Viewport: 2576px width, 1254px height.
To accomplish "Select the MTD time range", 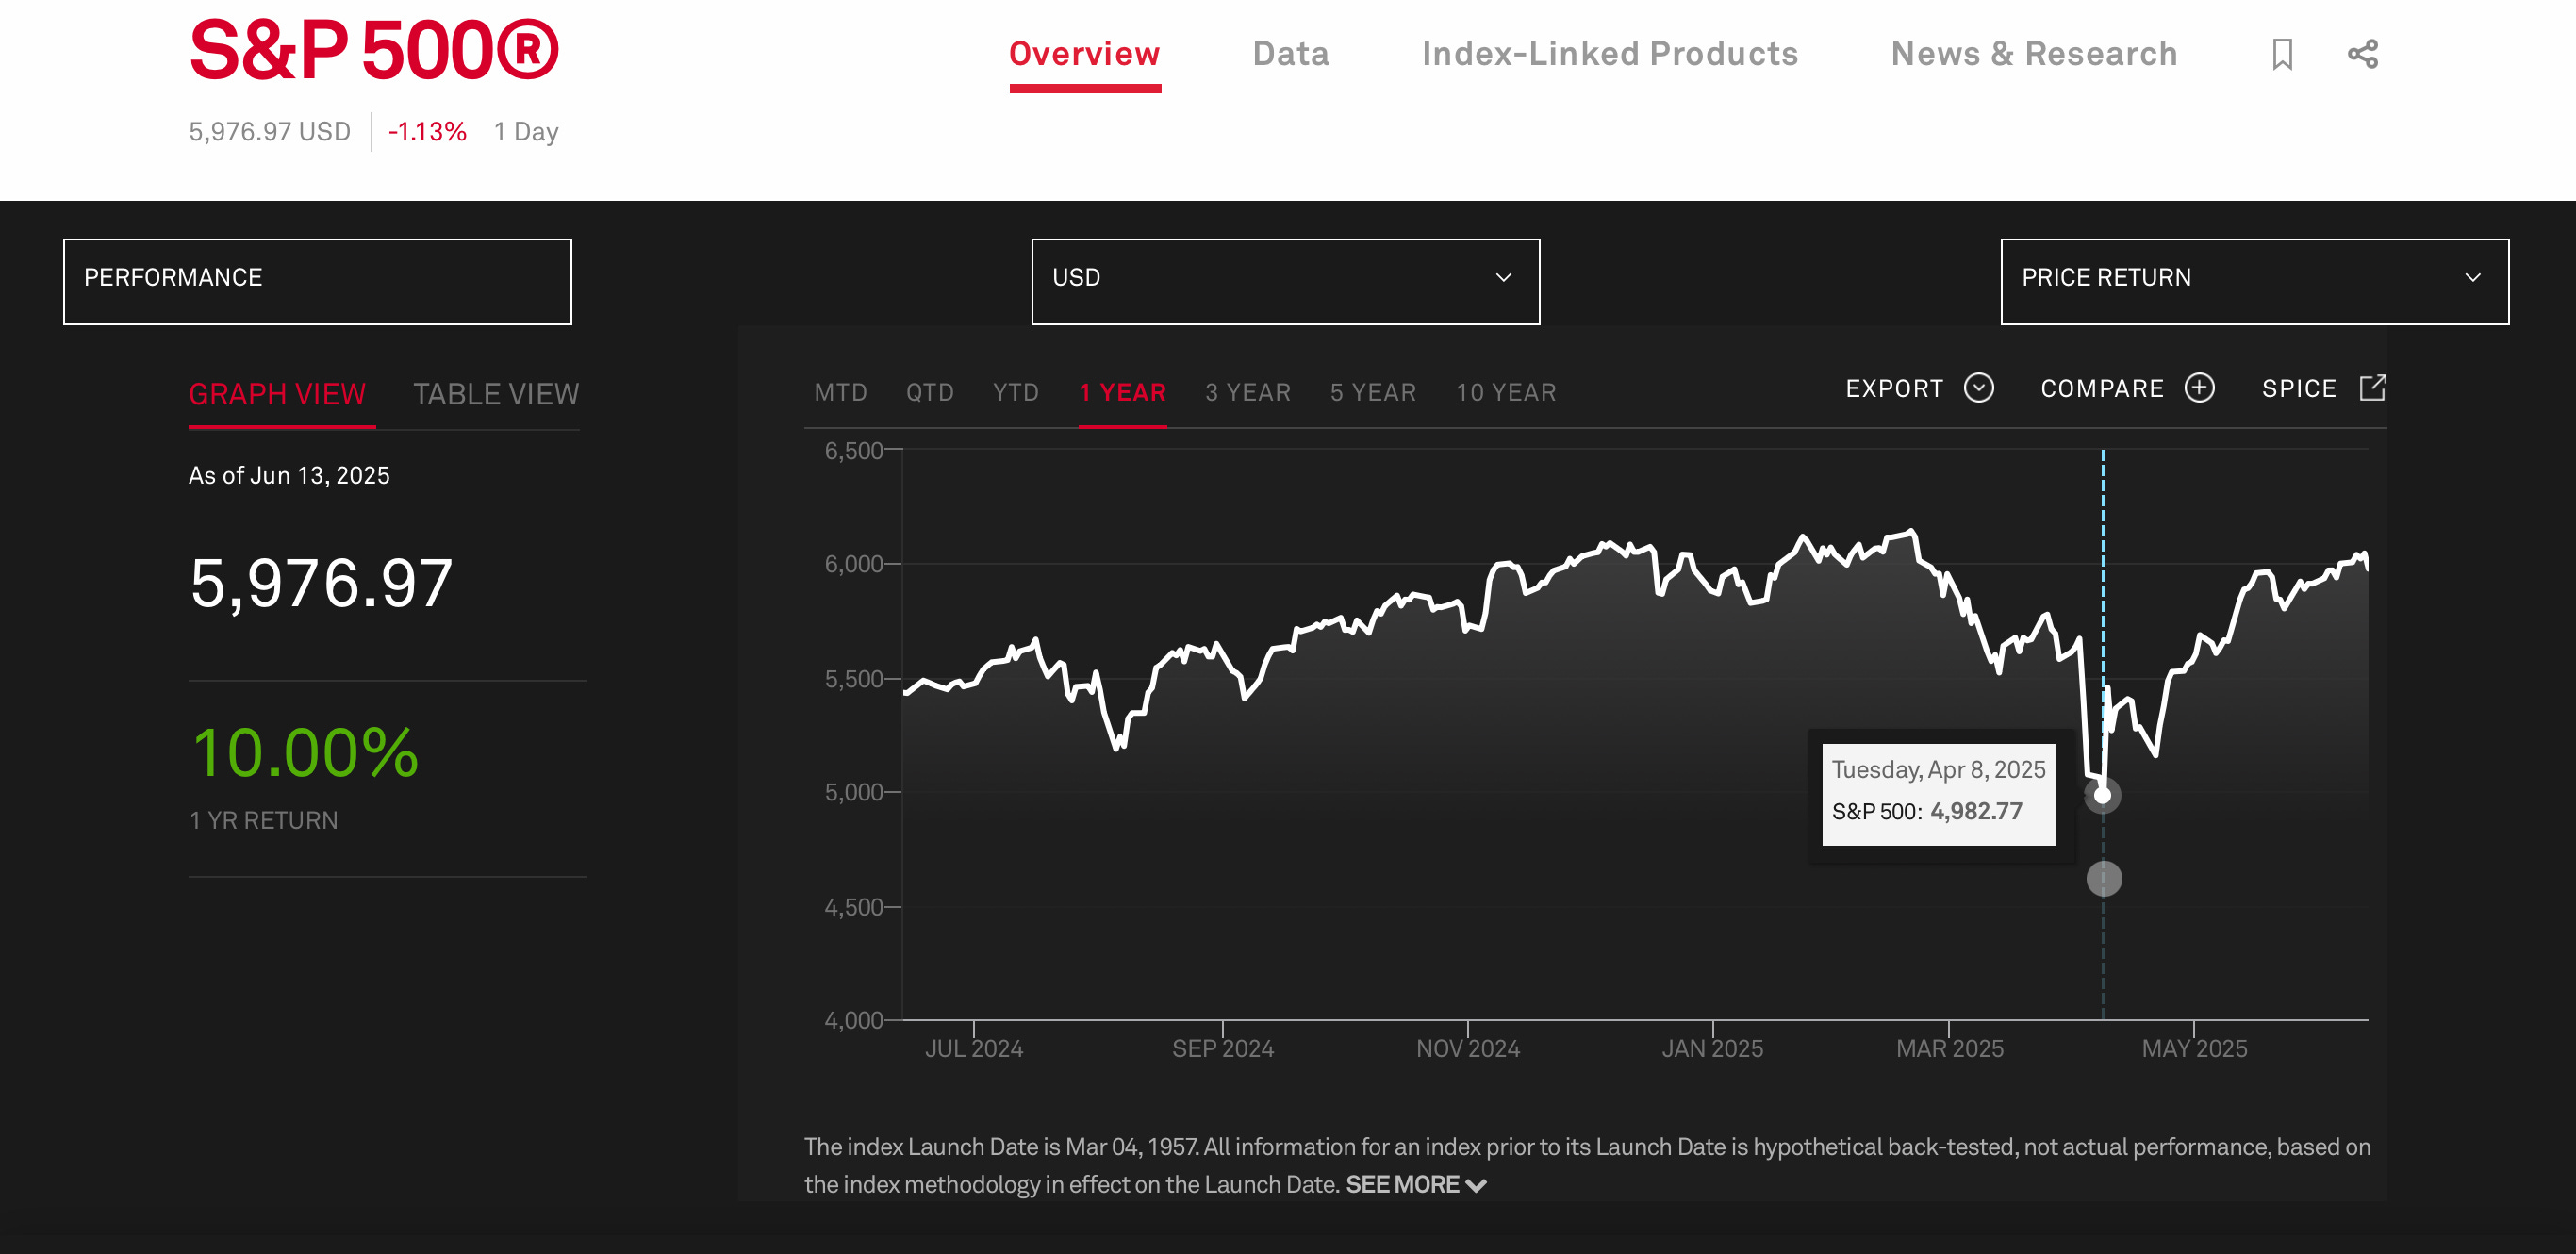I will (x=840, y=392).
